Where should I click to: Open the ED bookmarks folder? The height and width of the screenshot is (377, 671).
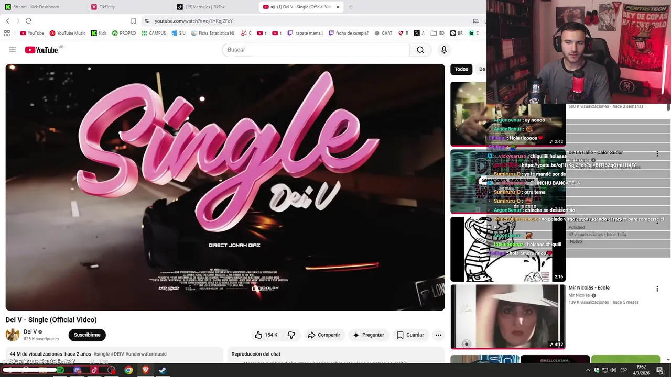click(x=438, y=33)
